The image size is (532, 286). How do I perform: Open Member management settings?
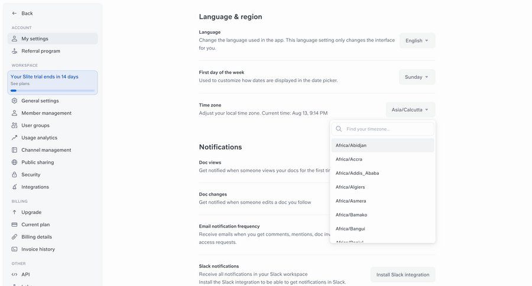coord(46,113)
